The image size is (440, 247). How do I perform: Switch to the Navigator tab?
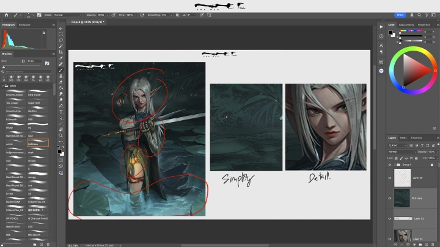pyautogui.click(x=24, y=25)
